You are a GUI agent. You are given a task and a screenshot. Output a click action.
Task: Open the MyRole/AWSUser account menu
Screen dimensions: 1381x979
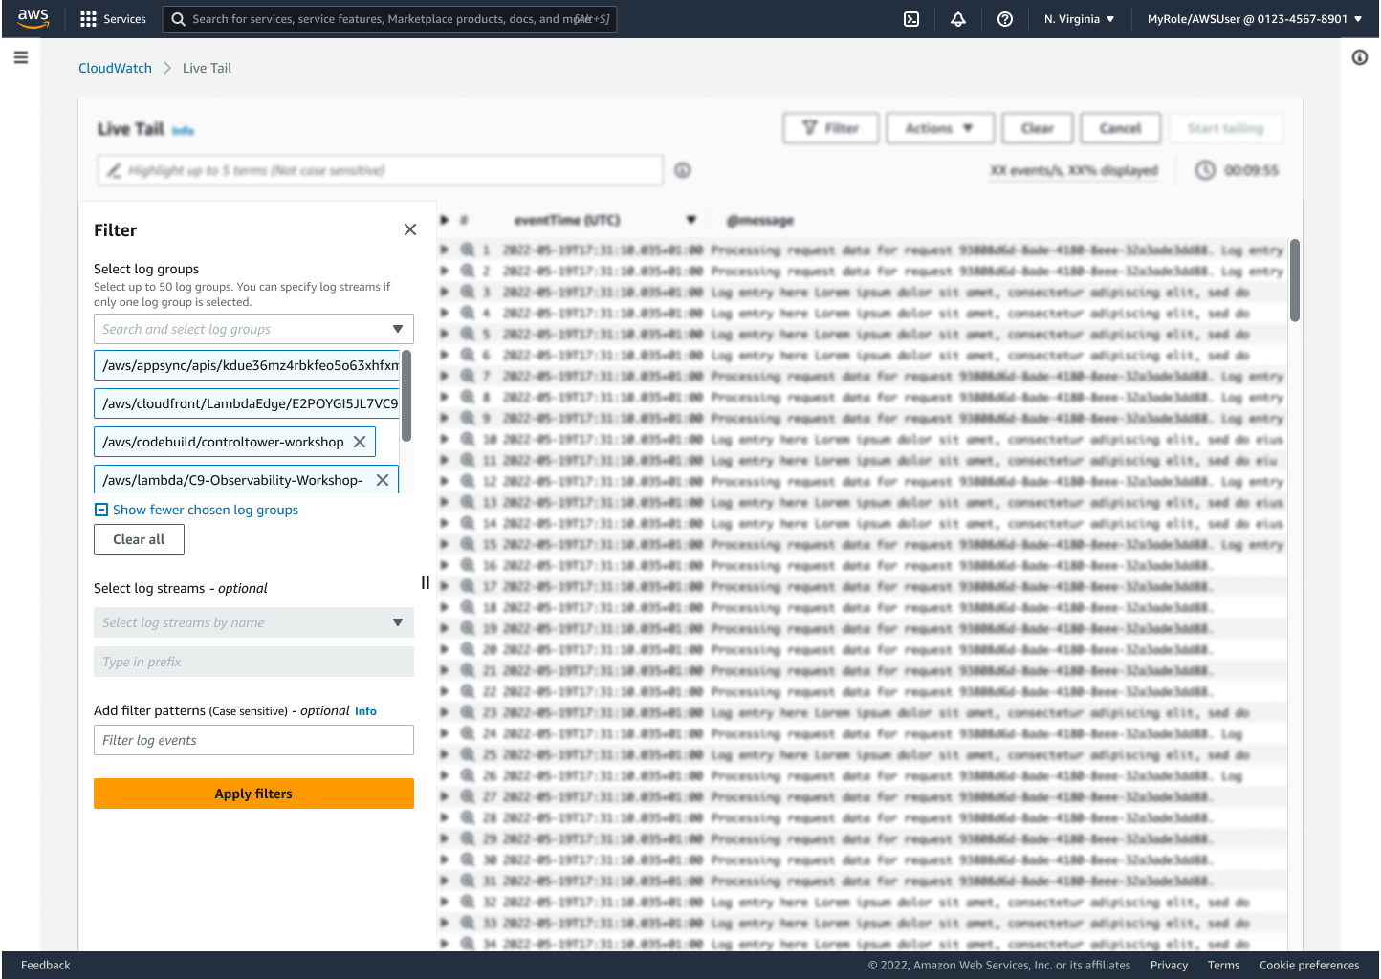click(1255, 19)
